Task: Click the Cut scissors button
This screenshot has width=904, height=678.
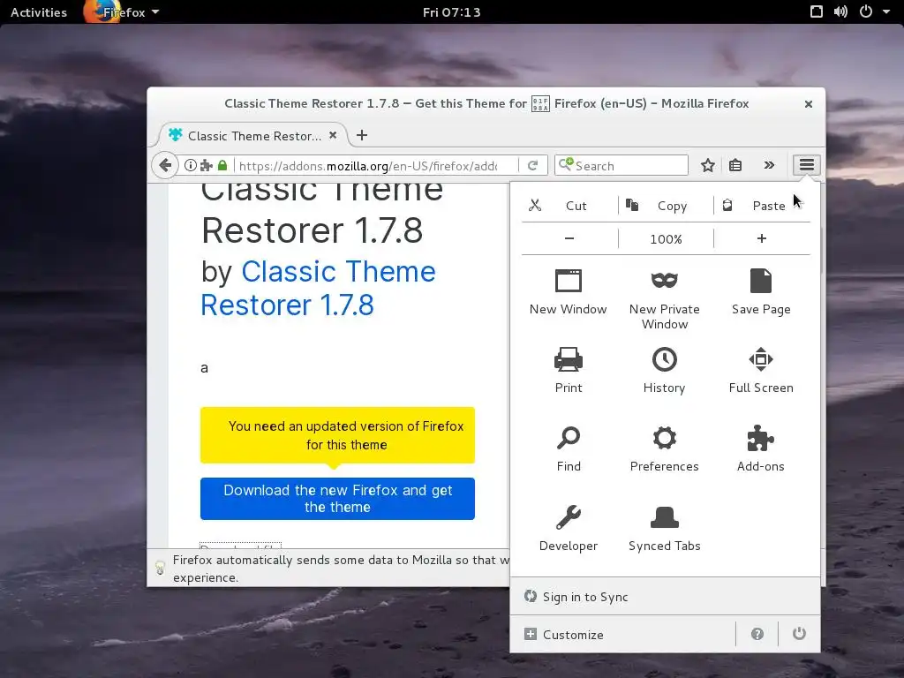Action: (x=569, y=206)
